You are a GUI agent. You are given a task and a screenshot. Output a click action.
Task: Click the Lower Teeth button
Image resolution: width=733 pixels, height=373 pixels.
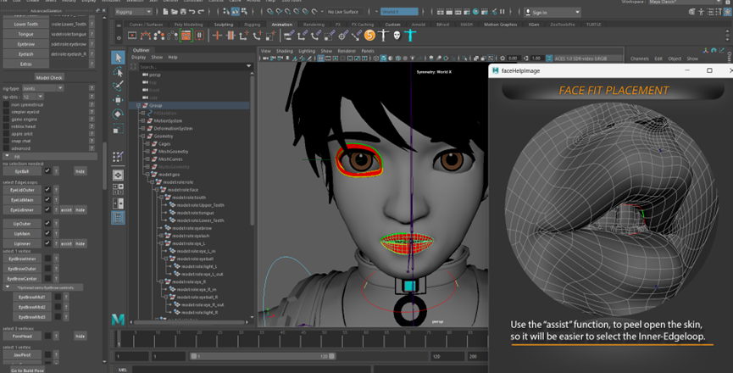click(26, 24)
